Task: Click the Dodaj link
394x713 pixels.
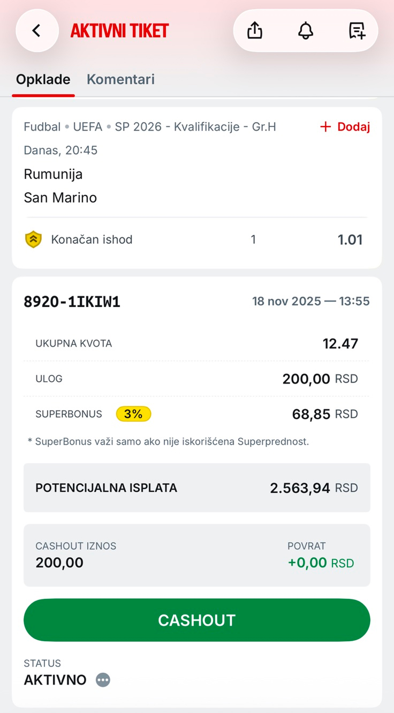Action: (353, 127)
